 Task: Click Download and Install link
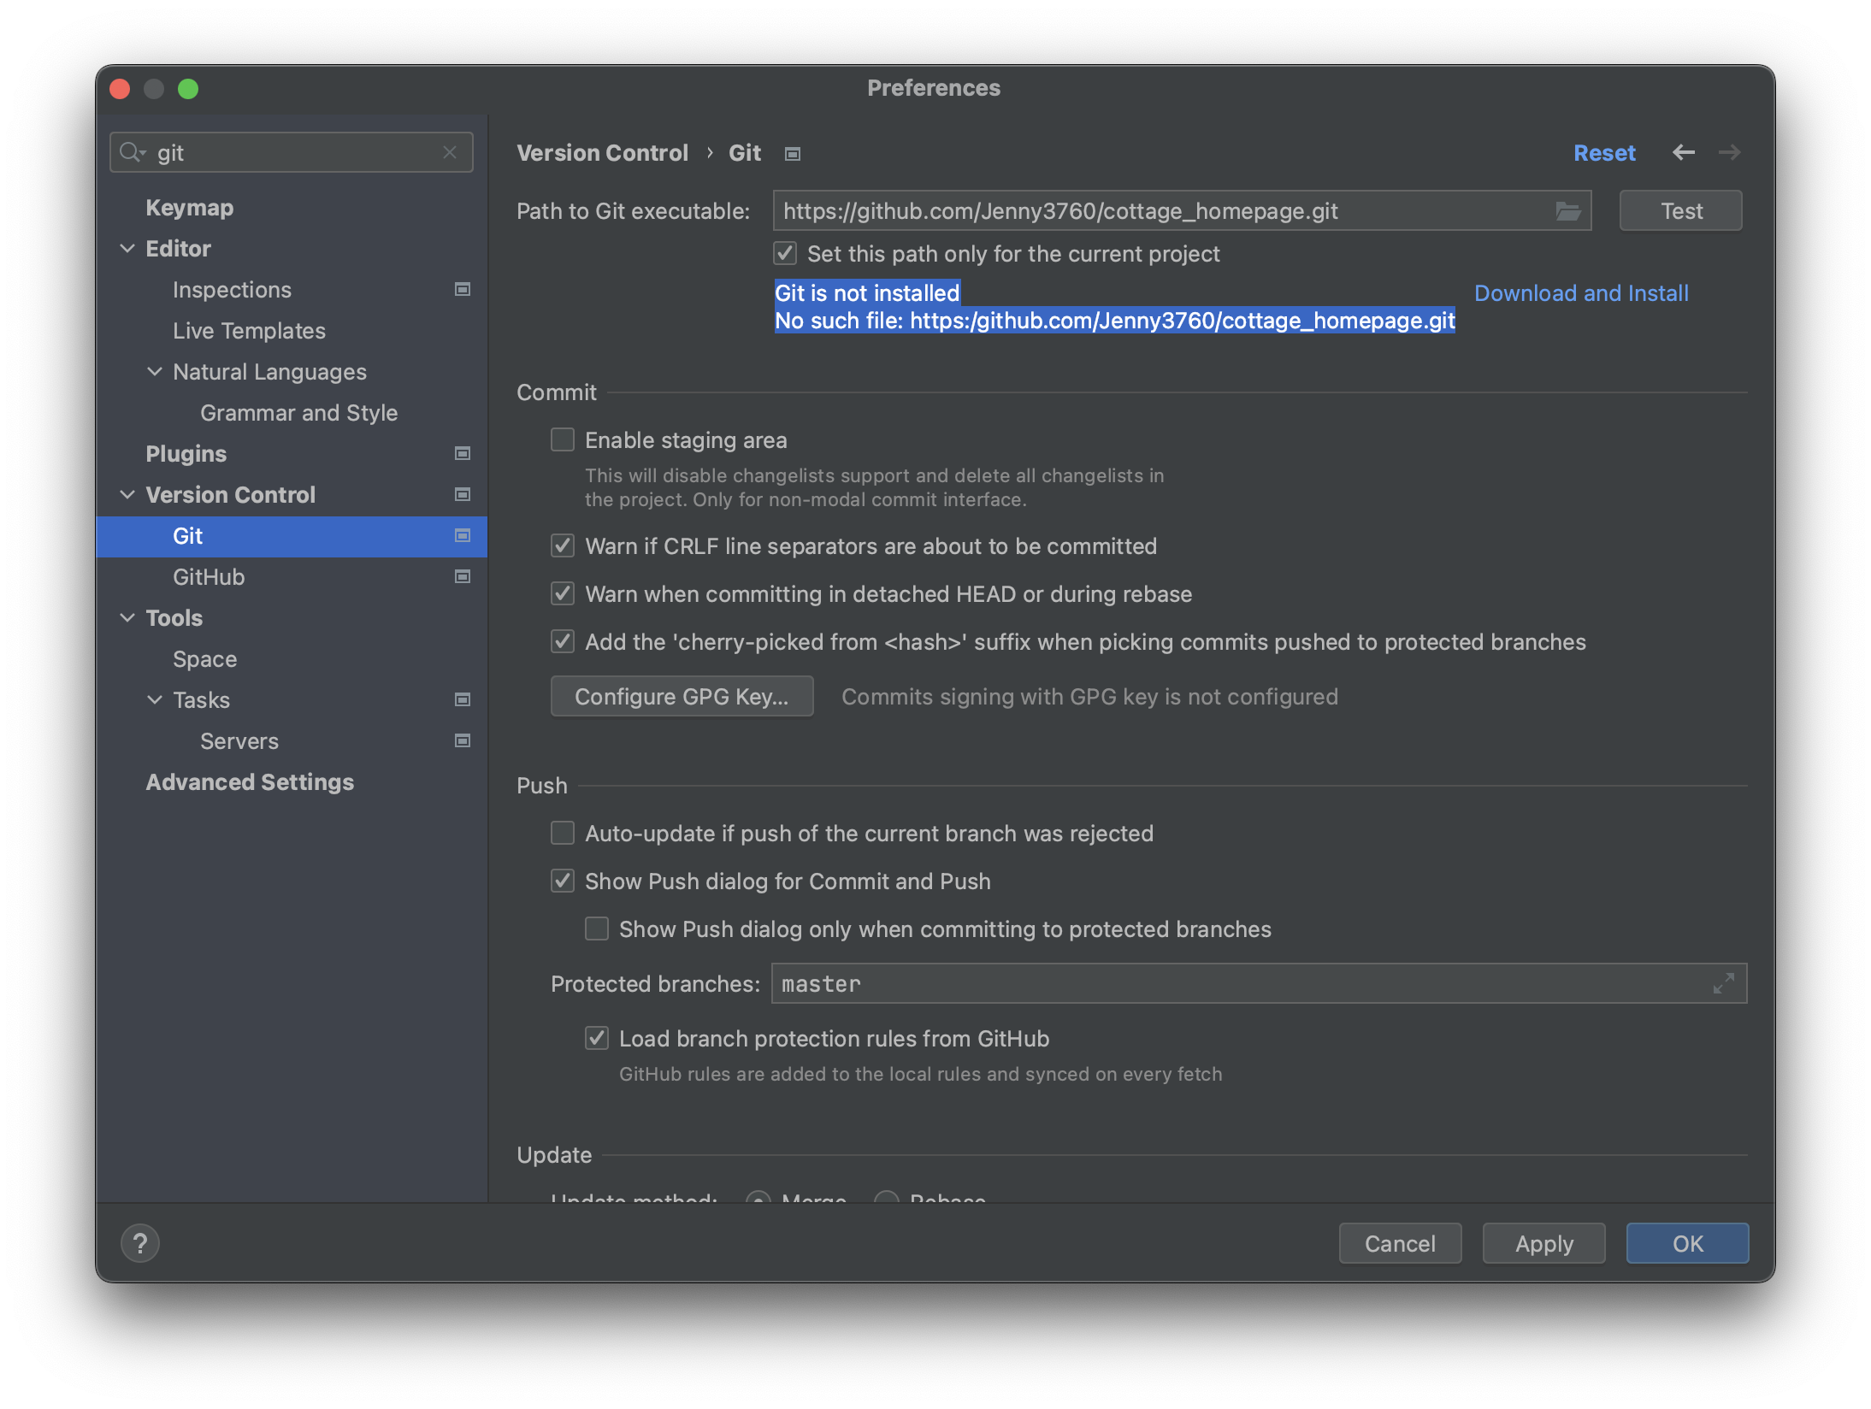(x=1581, y=293)
